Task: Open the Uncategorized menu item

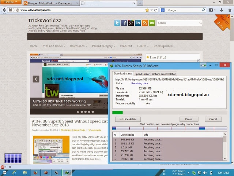Action: tap(163, 46)
